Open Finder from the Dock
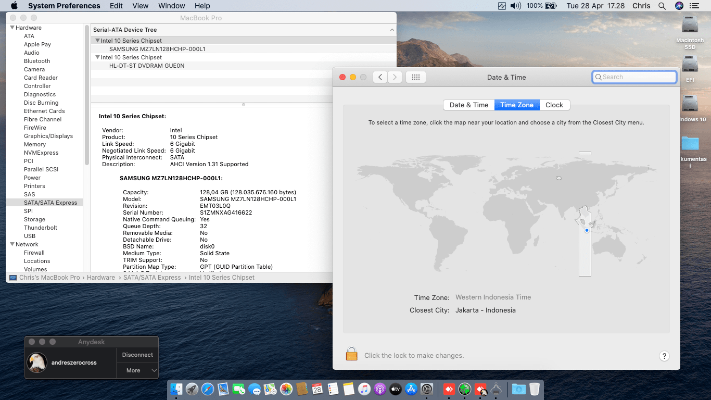The image size is (711, 400). pyautogui.click(x=177, y=389)
